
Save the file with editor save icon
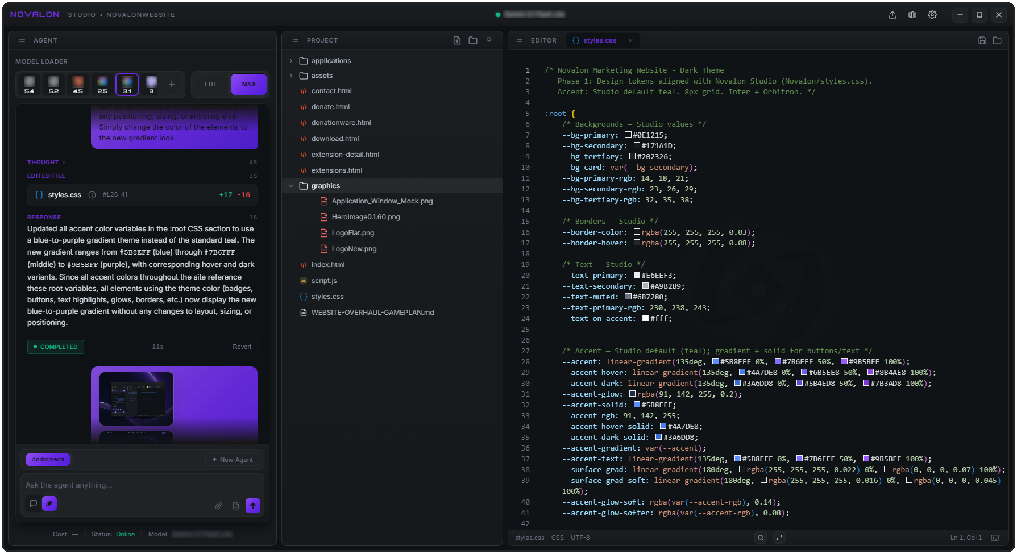click(x=982, y=40)
